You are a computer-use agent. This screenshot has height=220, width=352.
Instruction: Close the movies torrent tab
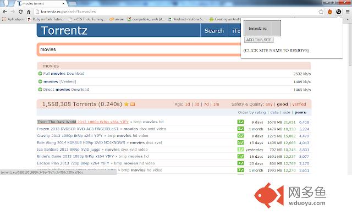click(64, 4)
